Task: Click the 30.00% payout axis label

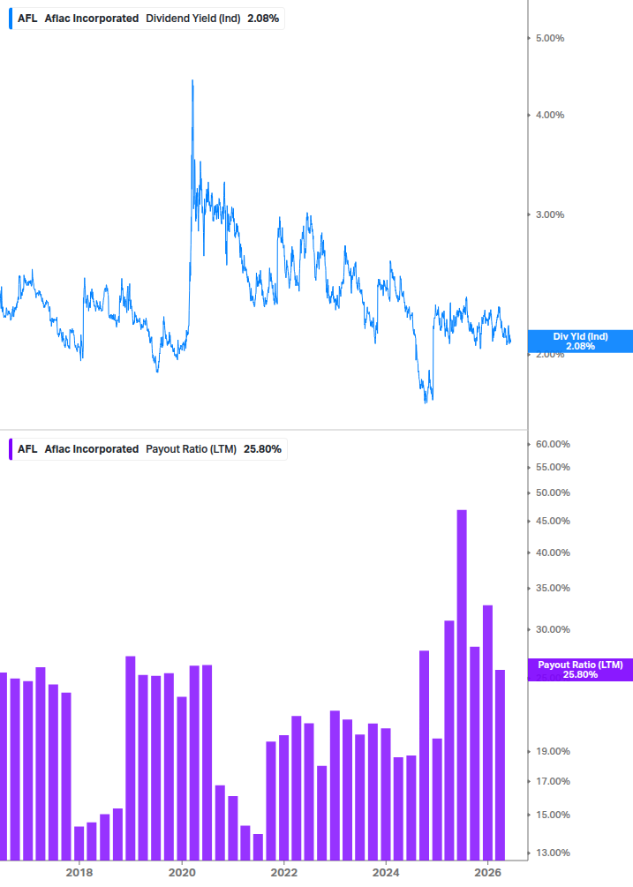Action: pos(553,629)
